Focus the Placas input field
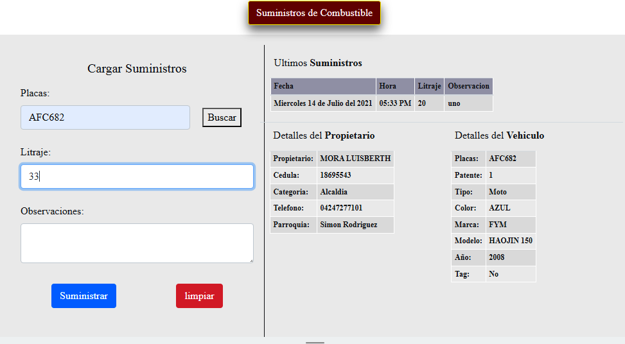Viewport: 625px width, 344px height. [x=105, y=117]
